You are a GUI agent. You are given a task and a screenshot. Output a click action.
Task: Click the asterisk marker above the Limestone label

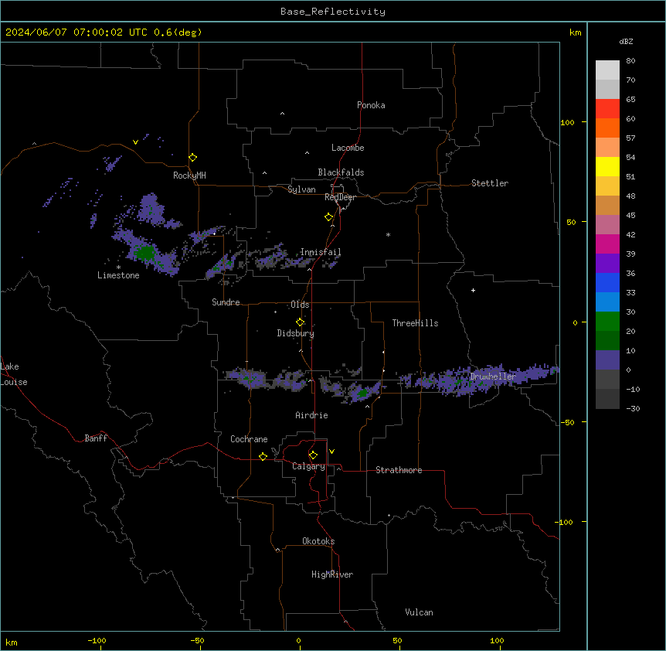(118, 268)
